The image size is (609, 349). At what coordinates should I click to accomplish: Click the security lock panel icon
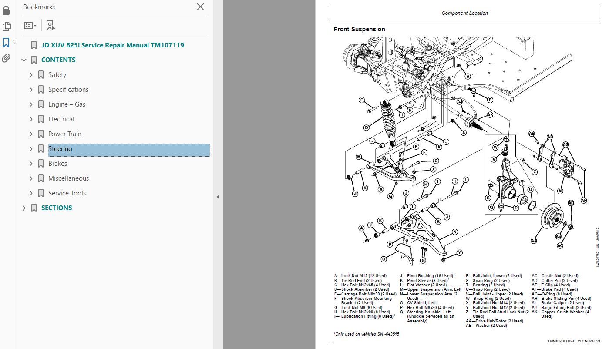coord(6,10)
